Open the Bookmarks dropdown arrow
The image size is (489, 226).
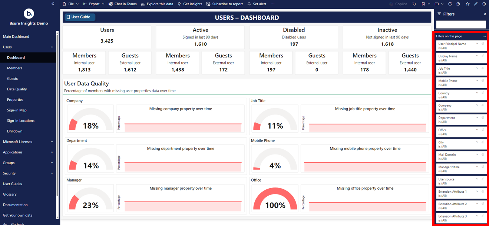pyautogui.click(x=429, y=4)
